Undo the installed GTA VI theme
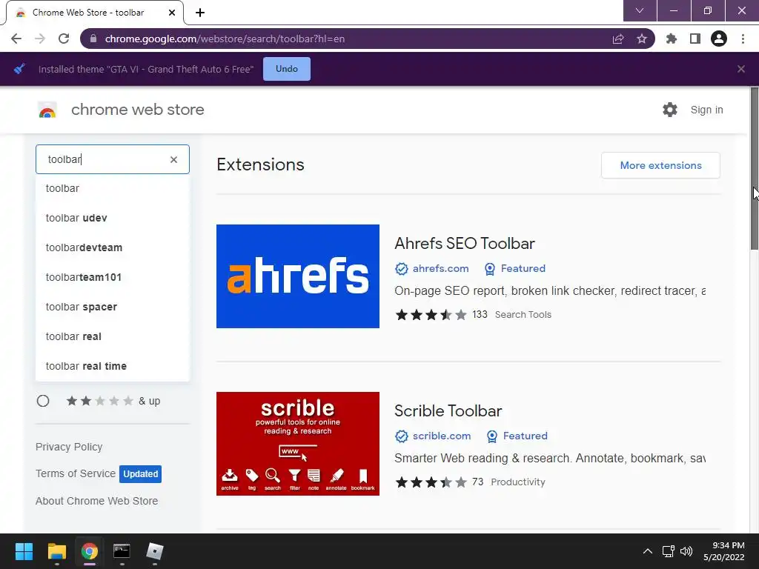 [287, 69]
